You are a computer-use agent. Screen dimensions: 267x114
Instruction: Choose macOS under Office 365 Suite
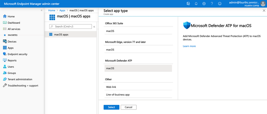pos(138,31)
